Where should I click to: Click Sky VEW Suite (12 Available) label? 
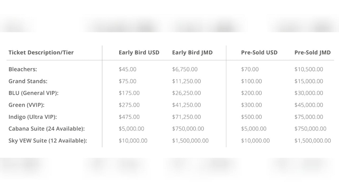(48, 140)
